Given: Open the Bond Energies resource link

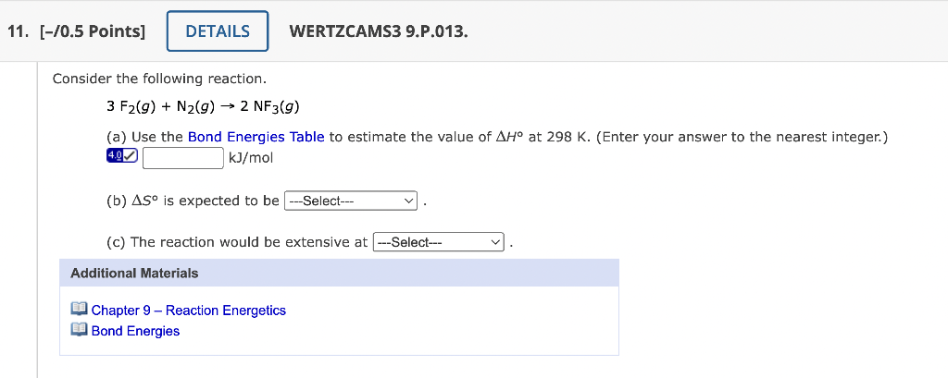Looking at the screenshot, I should 135,331.
